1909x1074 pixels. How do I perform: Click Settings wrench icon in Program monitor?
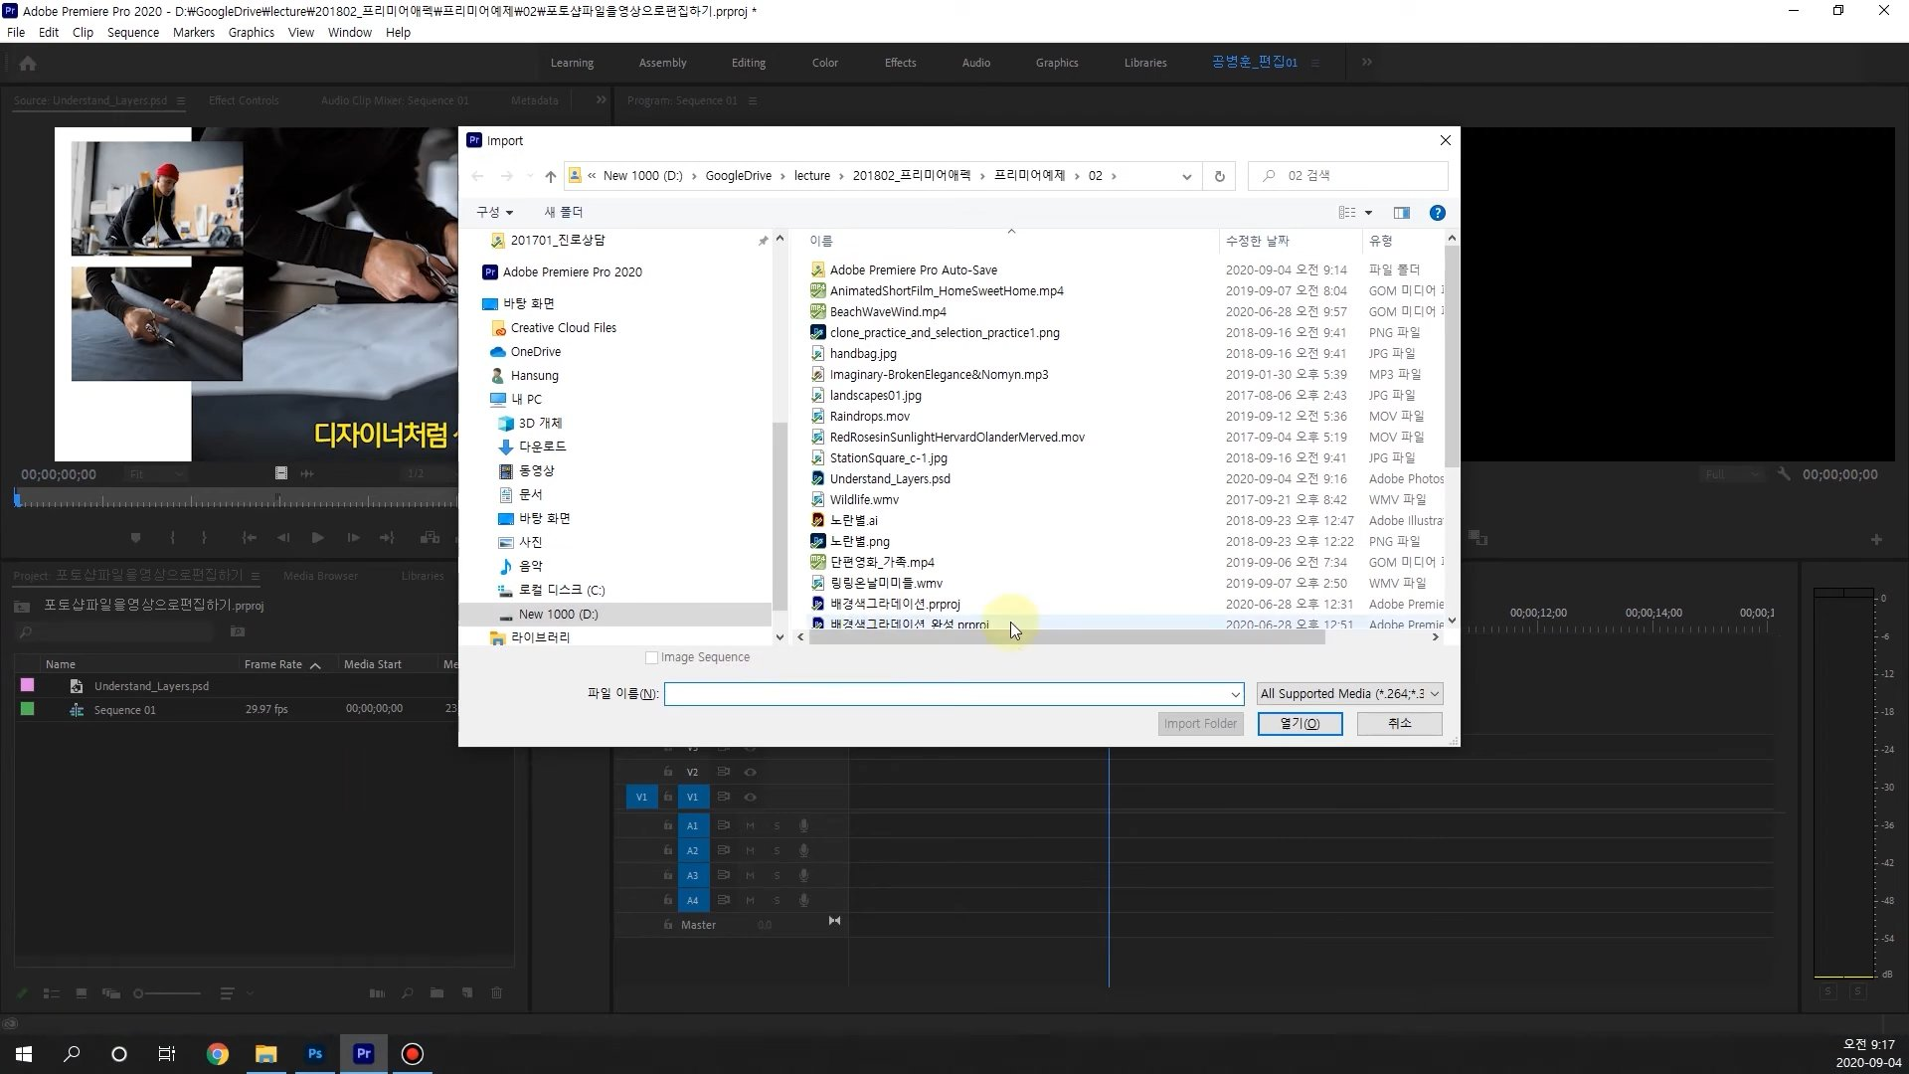(x=1784, y=474)
